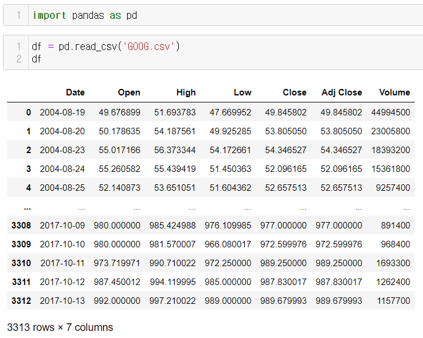Image resolution: width=423 pixels, height=338 pixels.
Task: Click the import pandas code cell
Action: [213, 15]
